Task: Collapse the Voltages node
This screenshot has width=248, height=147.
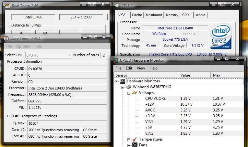Action: (x=129, y=93)
